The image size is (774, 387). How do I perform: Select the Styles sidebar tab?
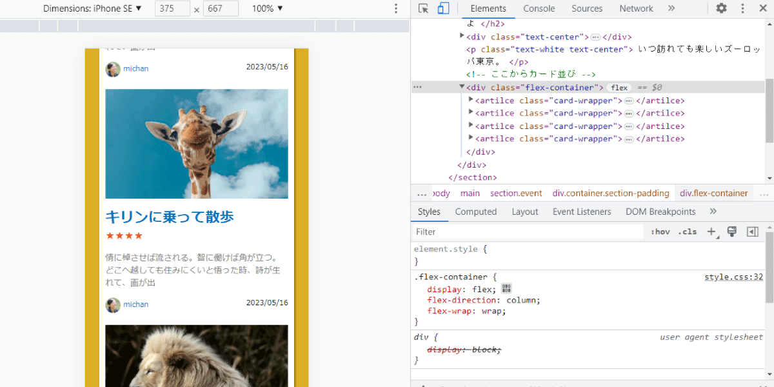pos(429,212)
